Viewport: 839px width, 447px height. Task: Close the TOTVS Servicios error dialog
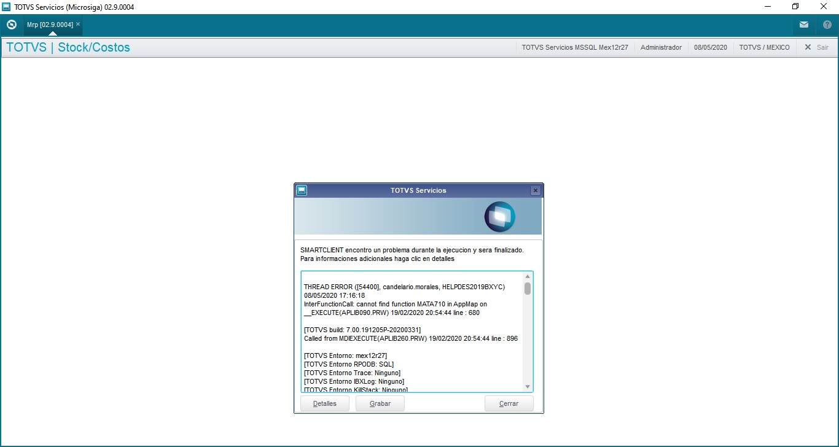point(536,190)
